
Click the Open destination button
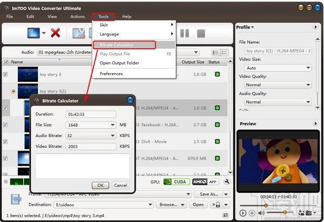[x=198, y=205]
